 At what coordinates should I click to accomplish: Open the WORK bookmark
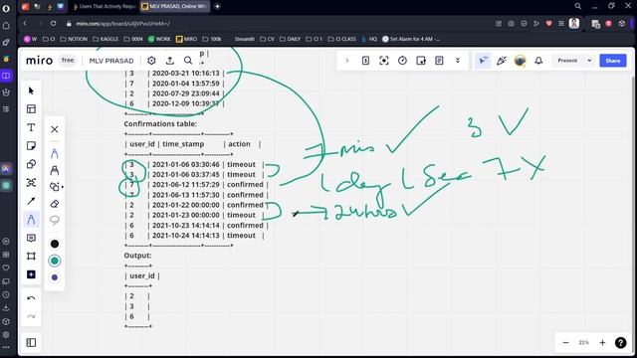[x=159, y=39]
